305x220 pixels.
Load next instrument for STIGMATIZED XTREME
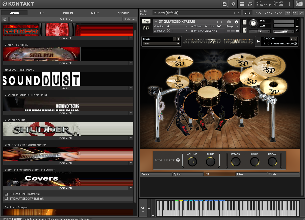click(x=222, y=22)
